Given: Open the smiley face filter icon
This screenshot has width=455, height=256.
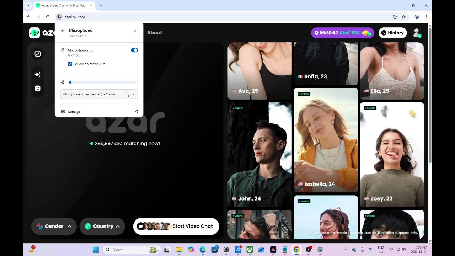Looking at the screenshot, I should coord(38,88).
